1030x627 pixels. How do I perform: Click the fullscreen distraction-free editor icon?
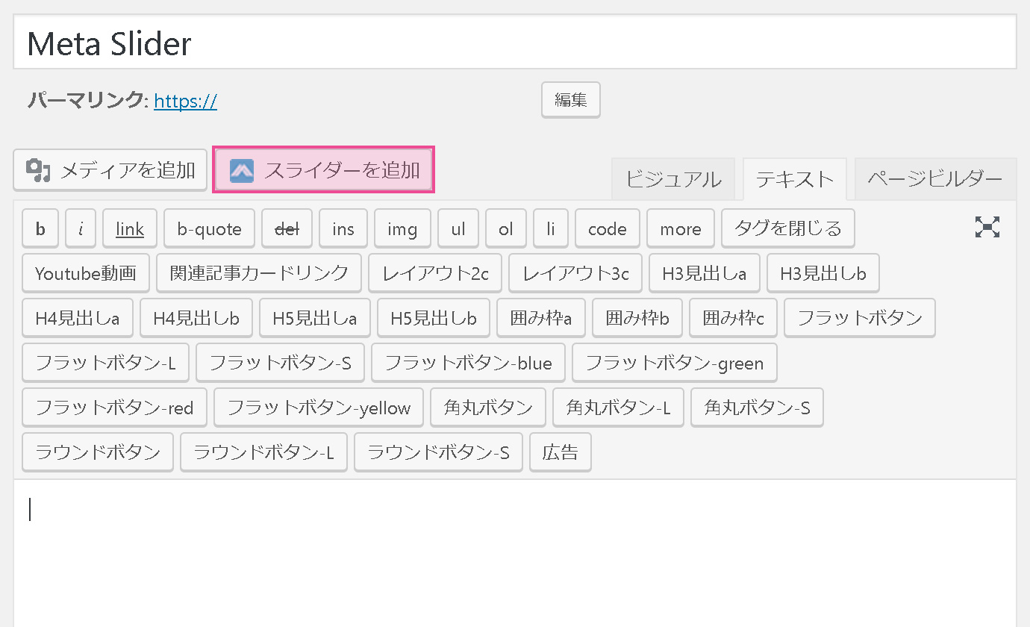point(987,228)
